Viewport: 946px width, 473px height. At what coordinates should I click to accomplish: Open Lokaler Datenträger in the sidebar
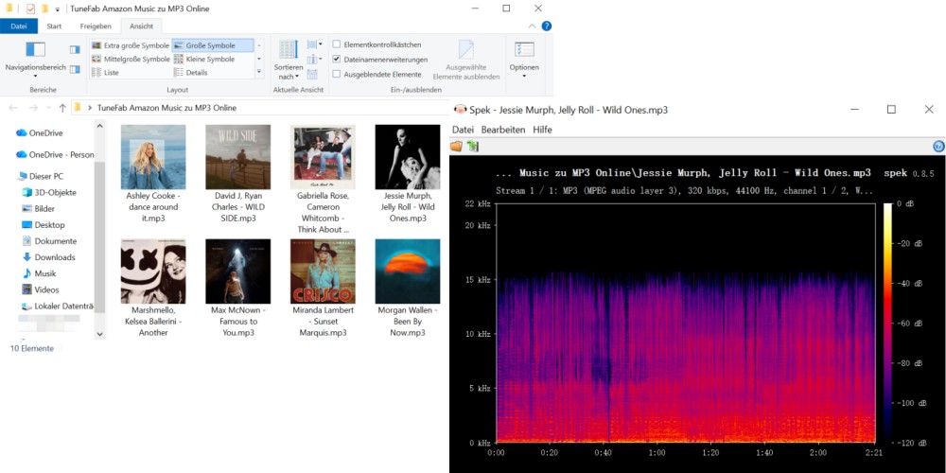point(58,306)
